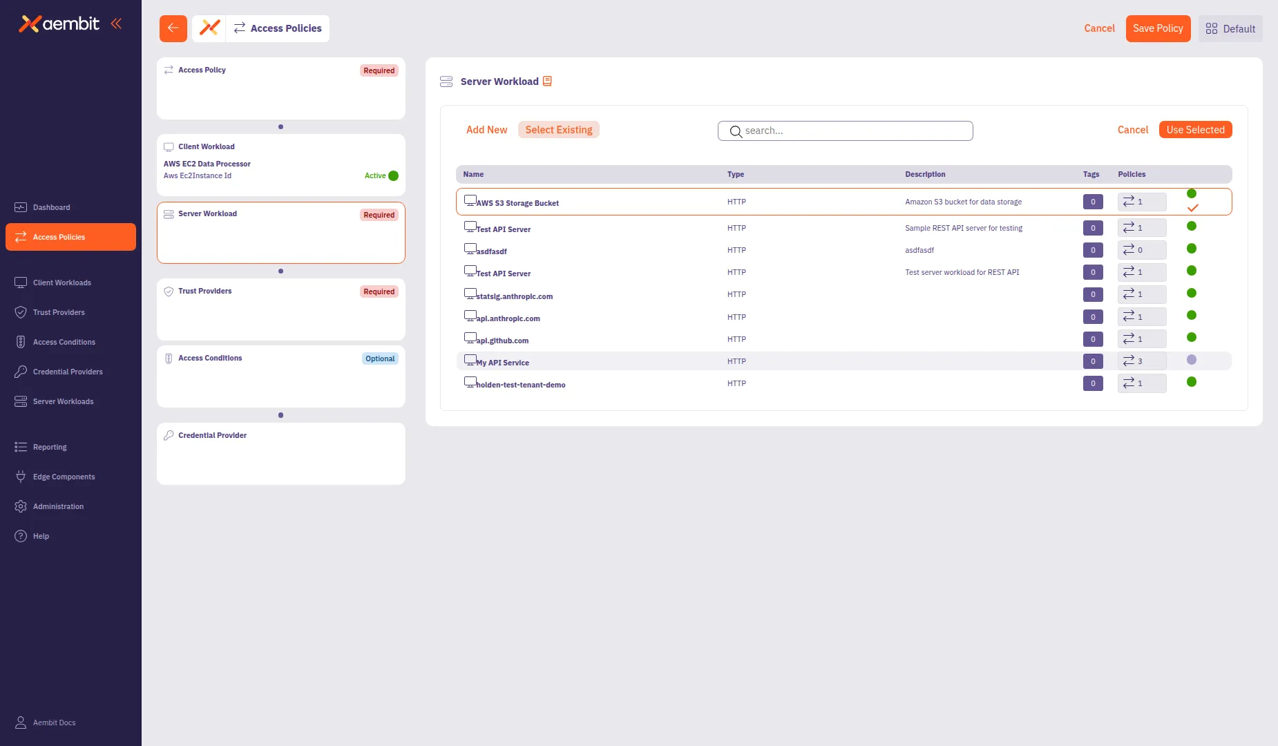
Task: Expand the policies indicator on holden-test-tenant-demo row
Action: 1141,383
